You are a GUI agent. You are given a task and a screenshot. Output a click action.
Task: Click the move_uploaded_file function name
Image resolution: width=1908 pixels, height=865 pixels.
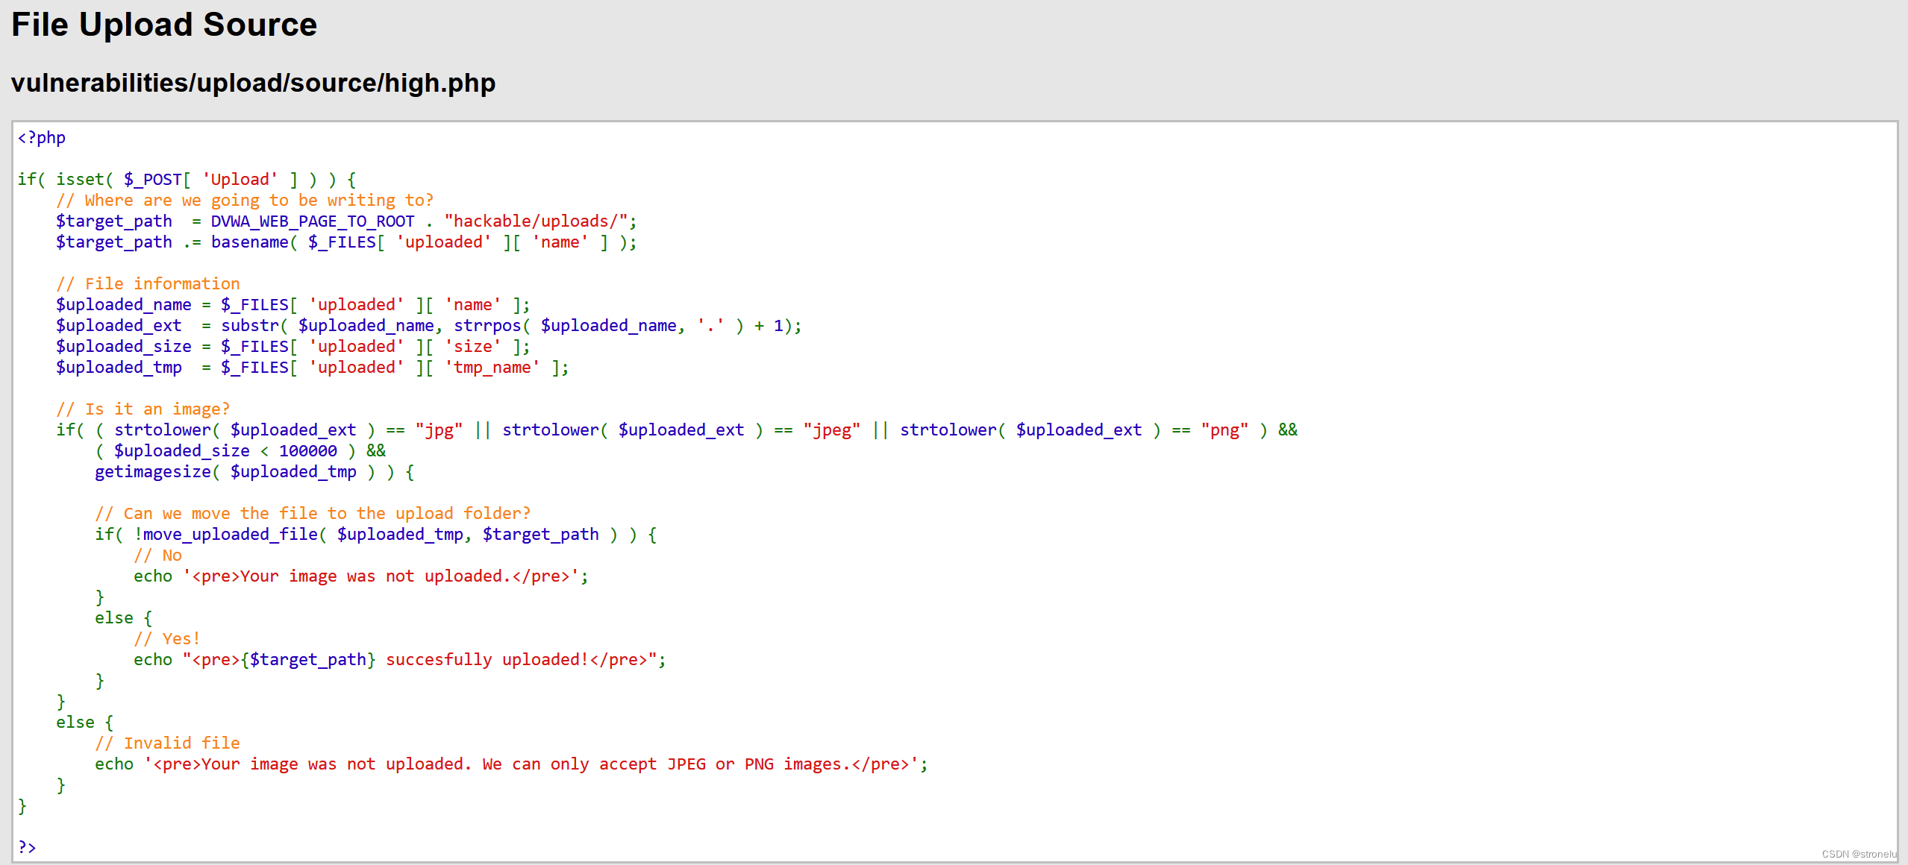(x=231, y=535)
